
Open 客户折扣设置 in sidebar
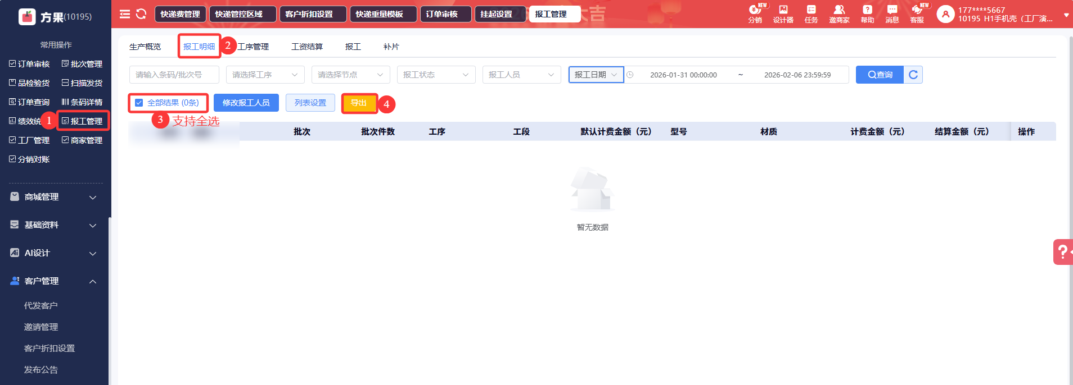point(49,349)
